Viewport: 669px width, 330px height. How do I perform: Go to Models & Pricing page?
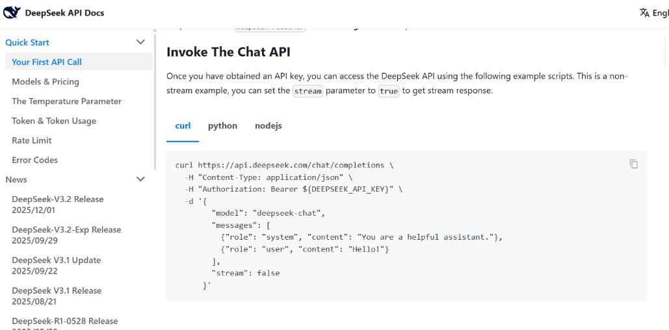point(46,82)
